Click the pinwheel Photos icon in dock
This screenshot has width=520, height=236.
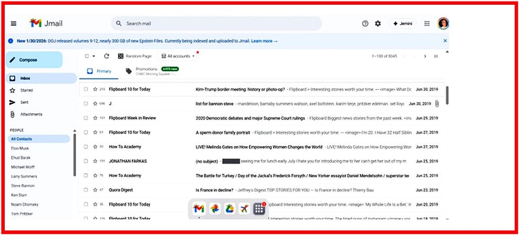tap(214, 209)
